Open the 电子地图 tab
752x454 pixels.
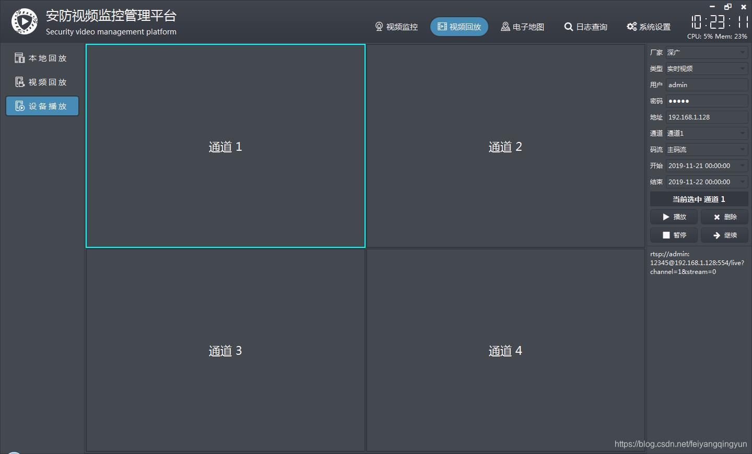pos(522,27)
